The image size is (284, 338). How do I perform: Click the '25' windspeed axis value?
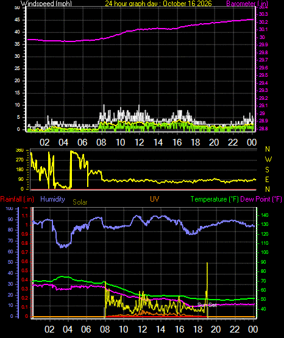(17, 69)
